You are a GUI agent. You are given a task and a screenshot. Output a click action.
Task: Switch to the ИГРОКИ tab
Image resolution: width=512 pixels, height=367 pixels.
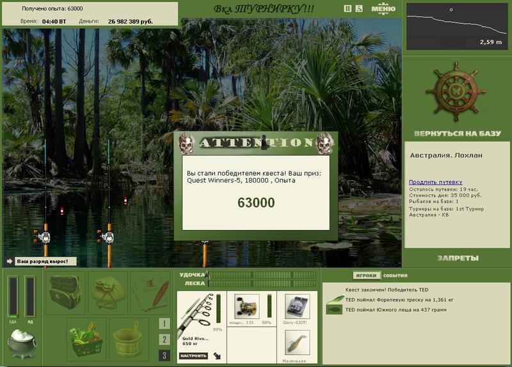[x=366, y=275]
